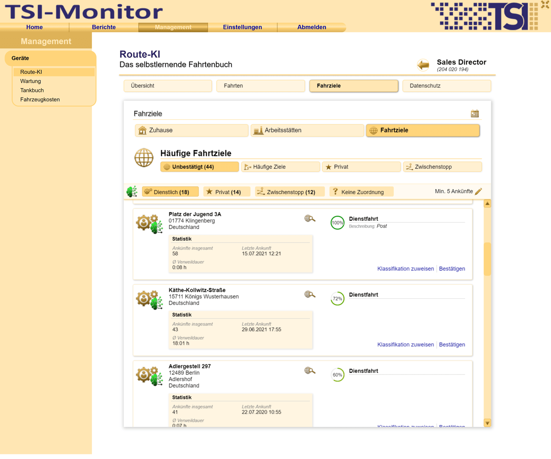The width and height of the screenshot is (551, 459).
Task: Click map search icon for Adlergestell 297
Action: pyautogui.click(x=310, y=370)
